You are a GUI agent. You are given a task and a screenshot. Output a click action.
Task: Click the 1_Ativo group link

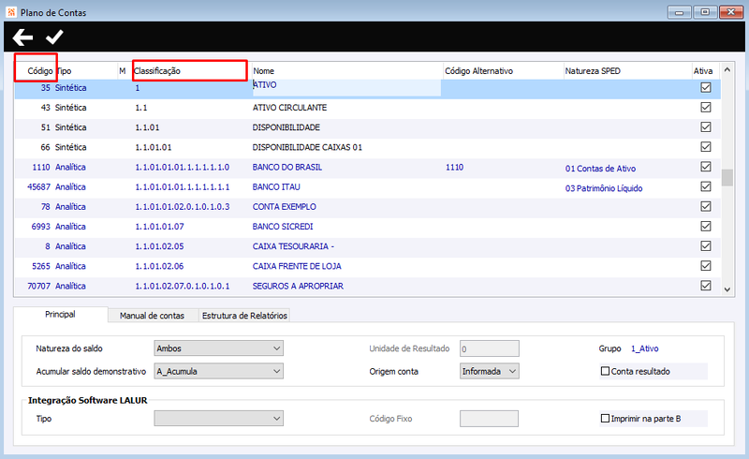tap(644, 348)
